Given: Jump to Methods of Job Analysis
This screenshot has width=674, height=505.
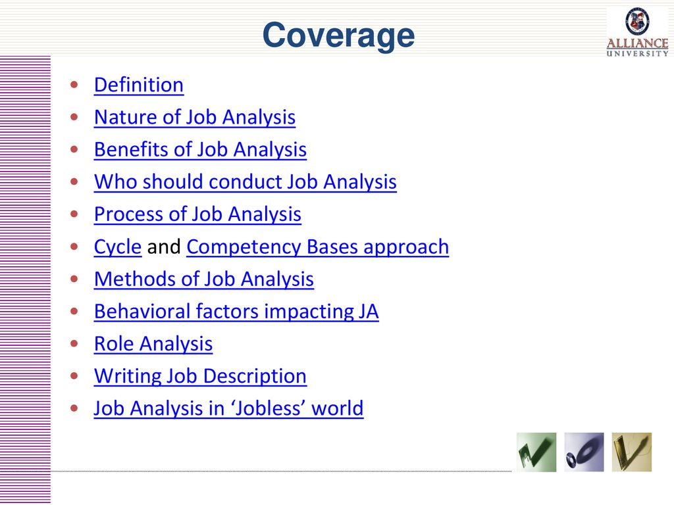Looking at the screenshot, I should [x=204, y=279].
